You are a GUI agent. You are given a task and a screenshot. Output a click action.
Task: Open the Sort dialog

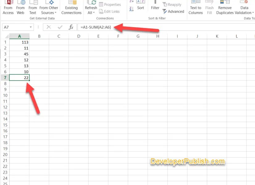140,5
